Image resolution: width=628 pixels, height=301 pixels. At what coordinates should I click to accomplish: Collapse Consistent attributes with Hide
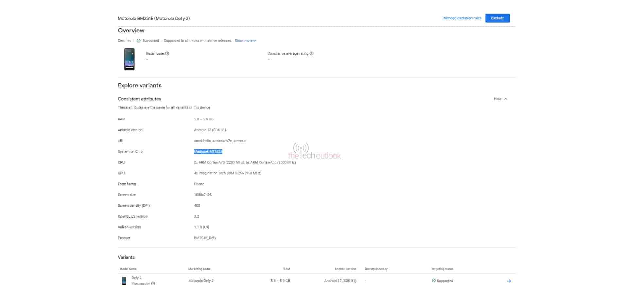[x=500, y=99]
